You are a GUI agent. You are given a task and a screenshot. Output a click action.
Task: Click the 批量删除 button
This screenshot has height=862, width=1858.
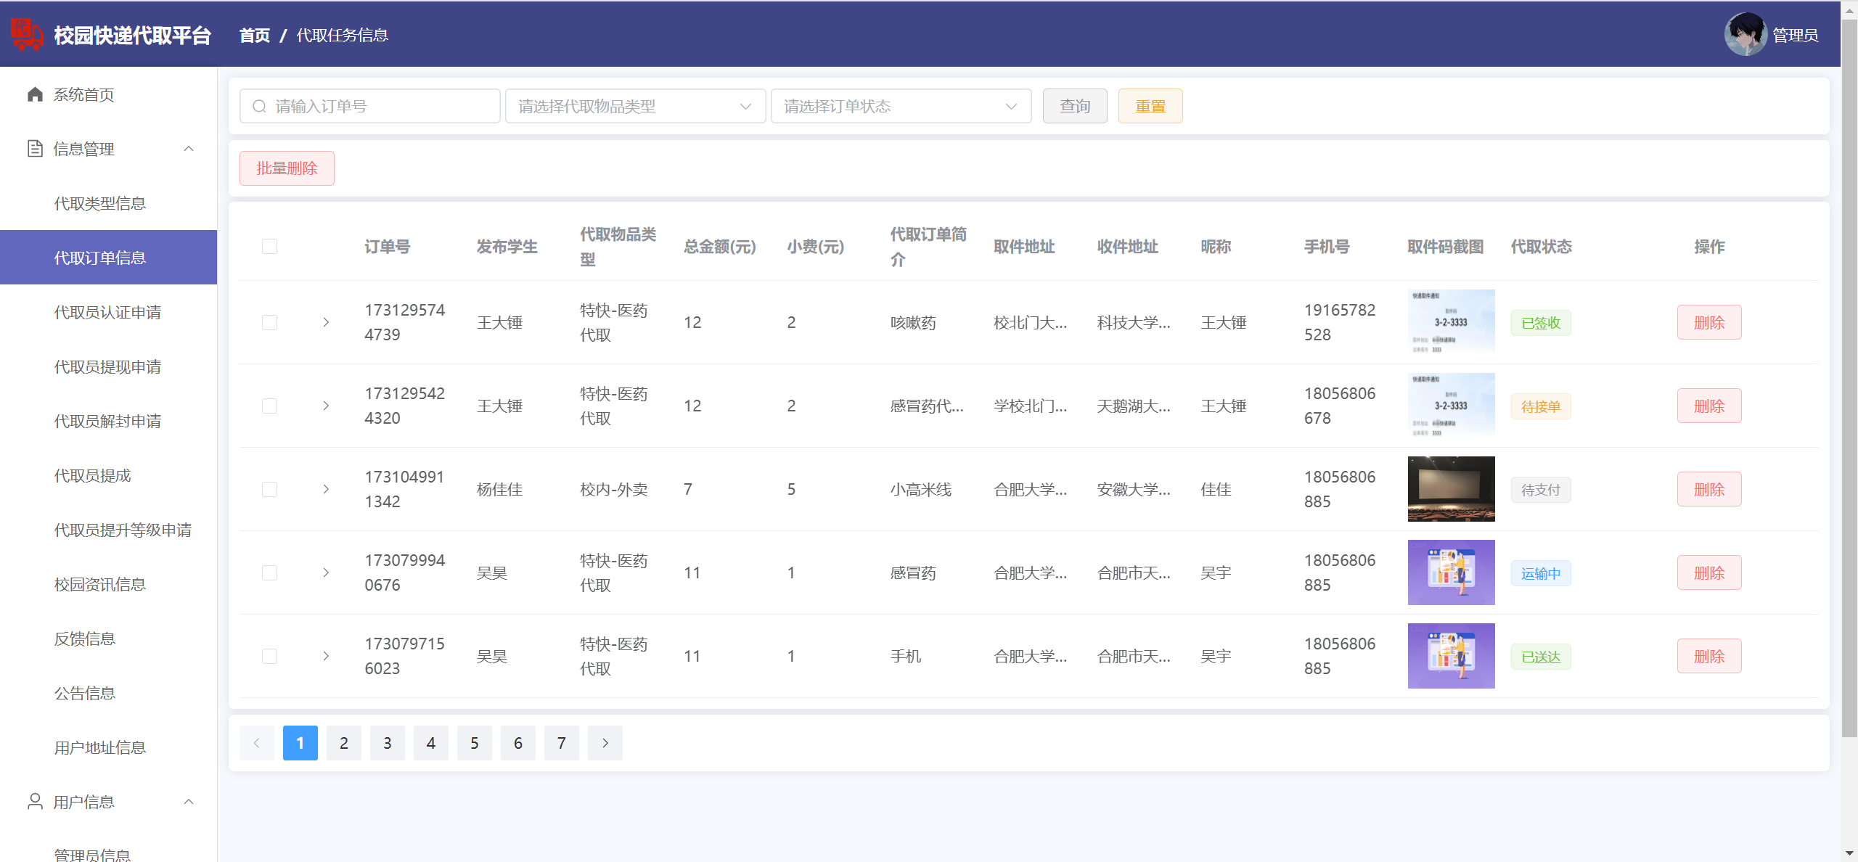tap(287, 168)
